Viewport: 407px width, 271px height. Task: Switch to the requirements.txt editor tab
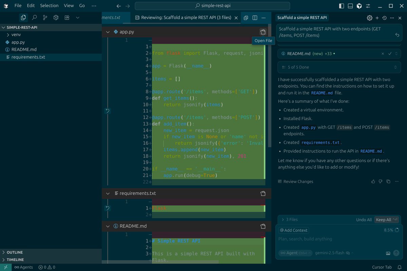click(x=116, y=18)
